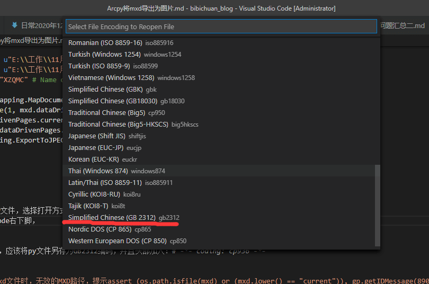Pick Japanese (EUC-JP) encoding option
Viewport: 429px width, 284px height.
96,148
